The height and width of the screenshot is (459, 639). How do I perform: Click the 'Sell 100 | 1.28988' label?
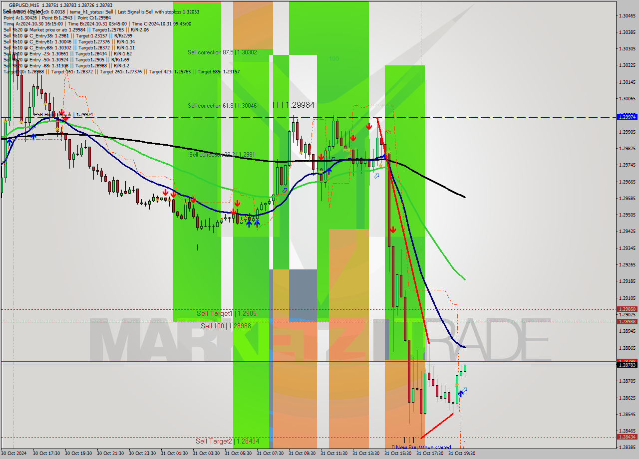pos(226,326)
